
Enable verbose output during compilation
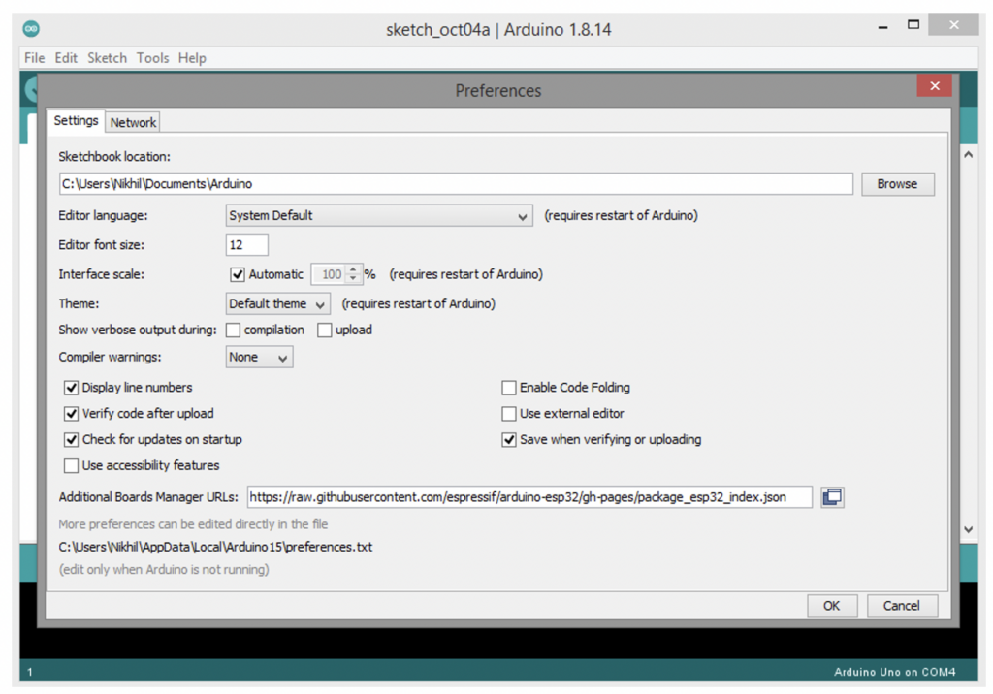coord(232,330)
